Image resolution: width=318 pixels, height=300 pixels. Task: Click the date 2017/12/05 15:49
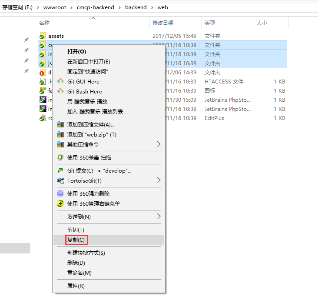tap(174, 36)
